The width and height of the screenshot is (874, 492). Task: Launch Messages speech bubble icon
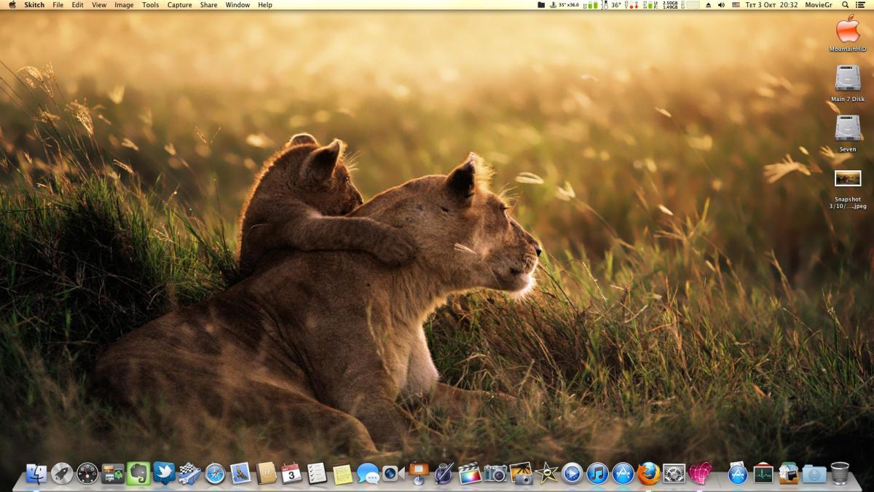(x=368, y=474)
